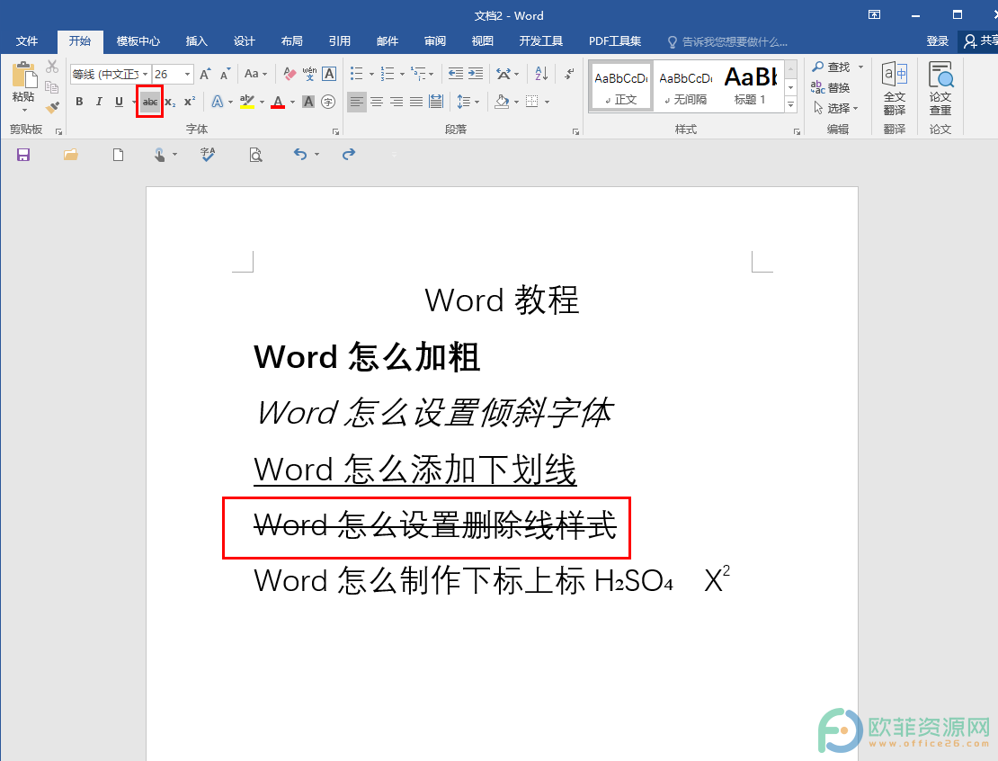
Task: Apply character border icon
Action: tap(329, 74)
